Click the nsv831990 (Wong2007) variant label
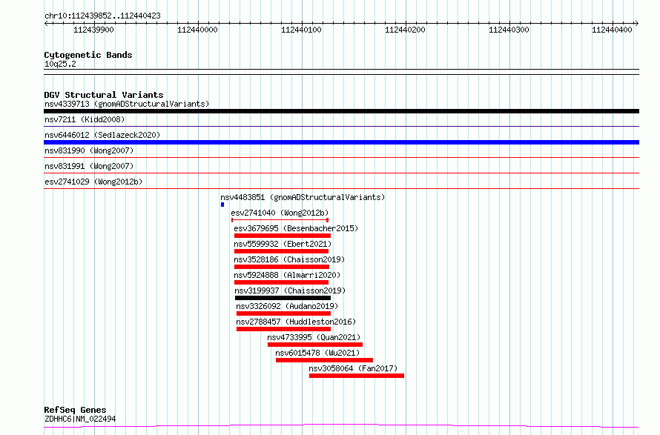 pyautogui.click(x=89, y=150)
